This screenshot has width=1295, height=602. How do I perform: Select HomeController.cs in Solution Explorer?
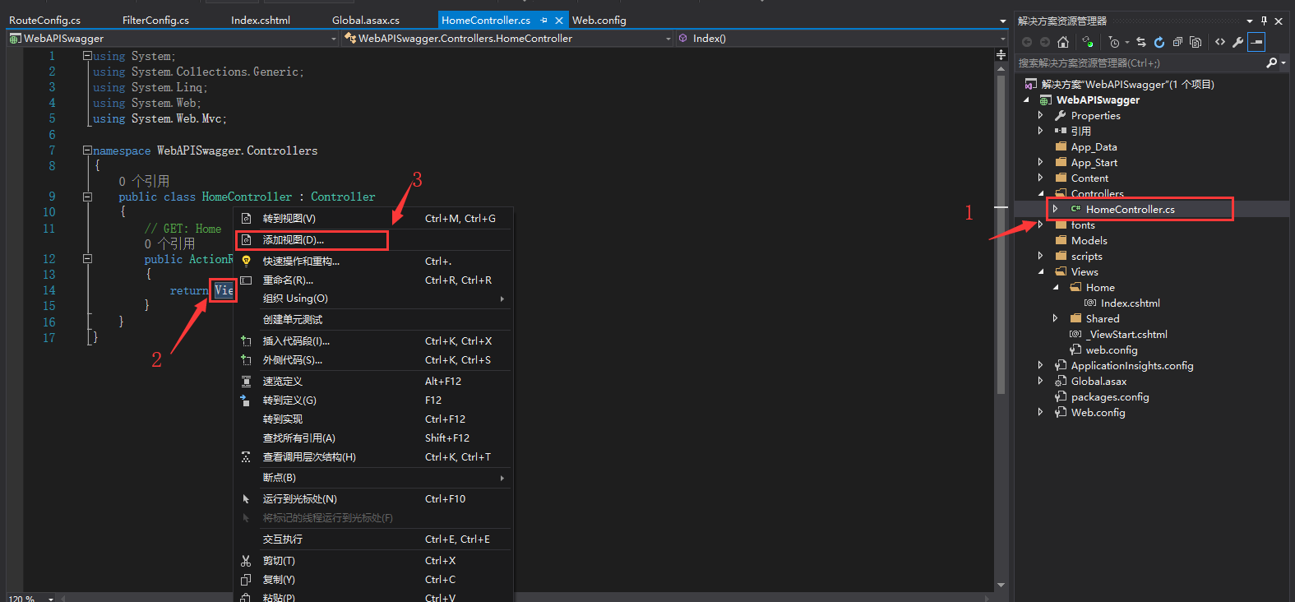click(1131, 210)
